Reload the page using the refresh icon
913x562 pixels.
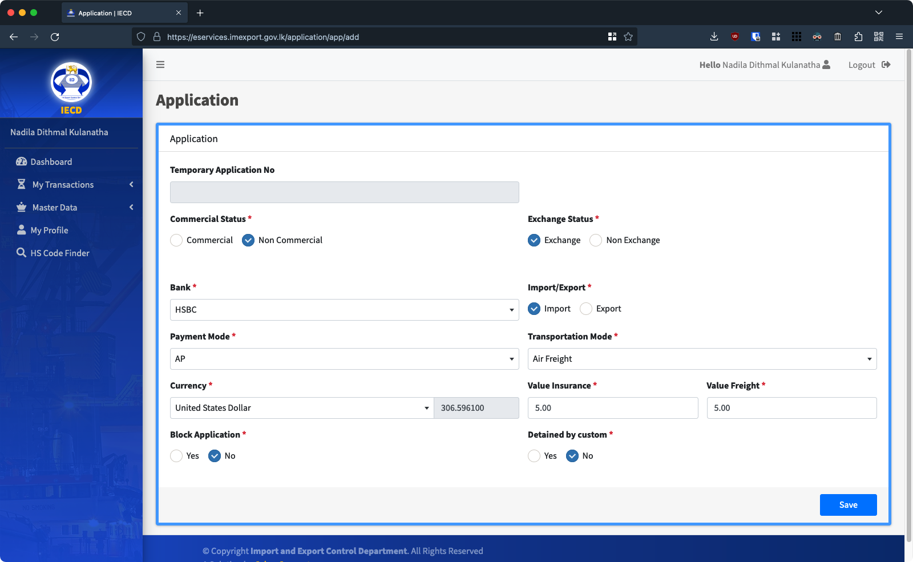[x=55, y=37]
